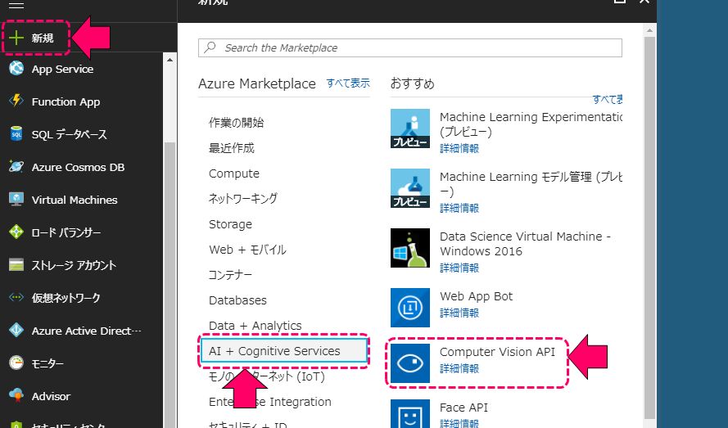
Task: Click the 仮想ネットワーク icon
Action: point(16,297)
